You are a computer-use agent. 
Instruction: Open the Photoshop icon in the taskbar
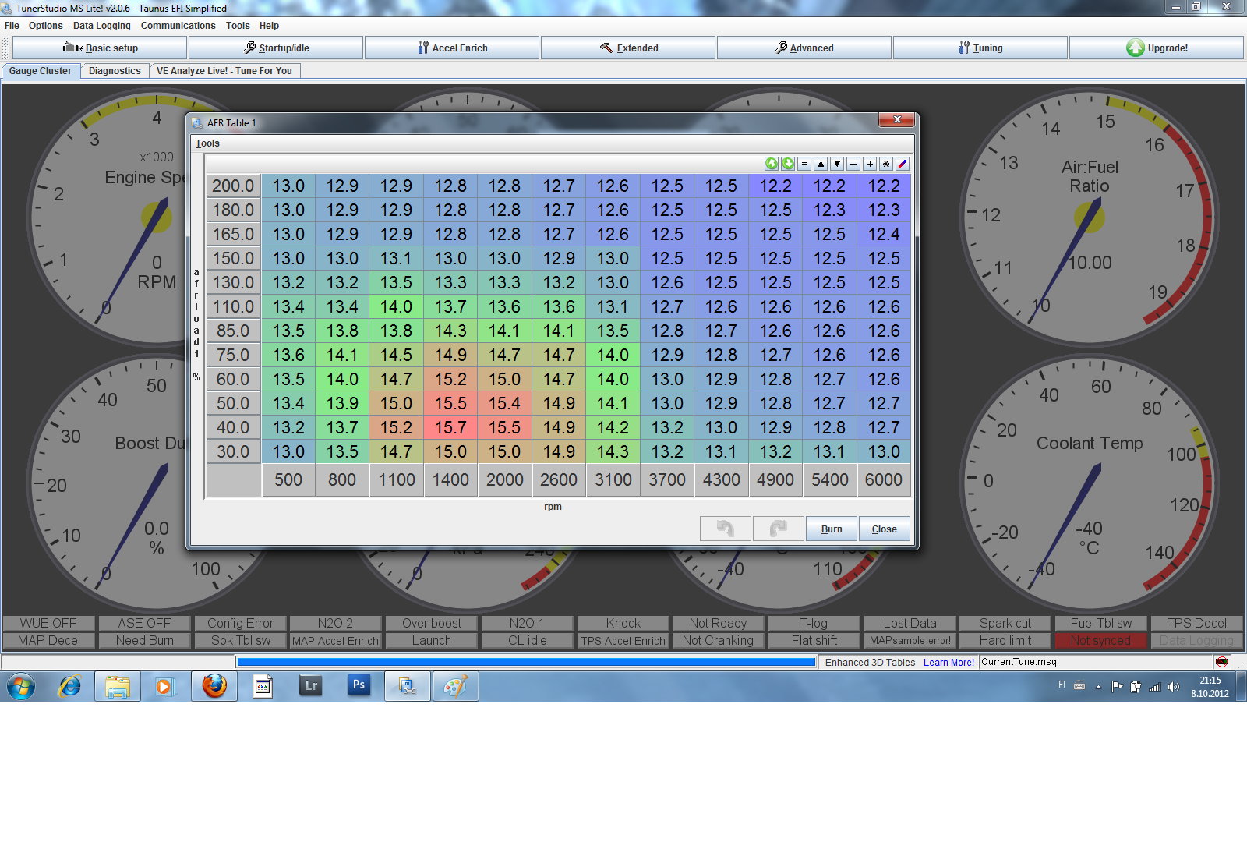[359, 685]
